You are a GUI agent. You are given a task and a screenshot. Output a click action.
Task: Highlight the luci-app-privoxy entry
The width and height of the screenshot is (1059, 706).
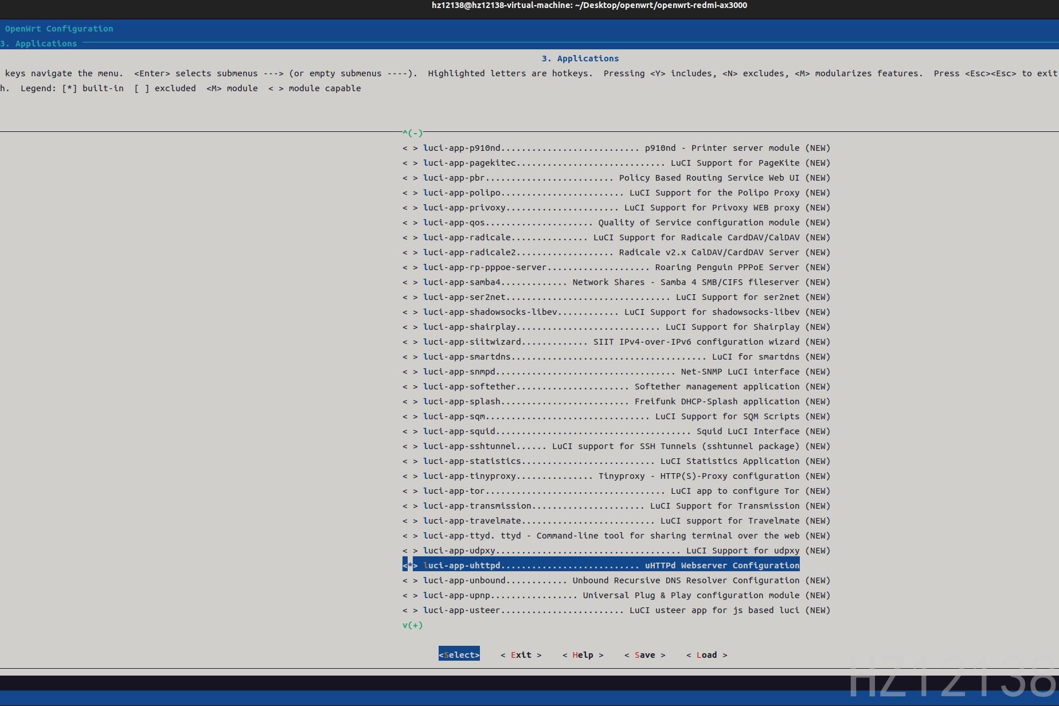pyautogui.click(x=616, y=208)
